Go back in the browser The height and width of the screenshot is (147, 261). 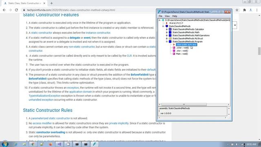pyautogui.click(x=4, y=10)
